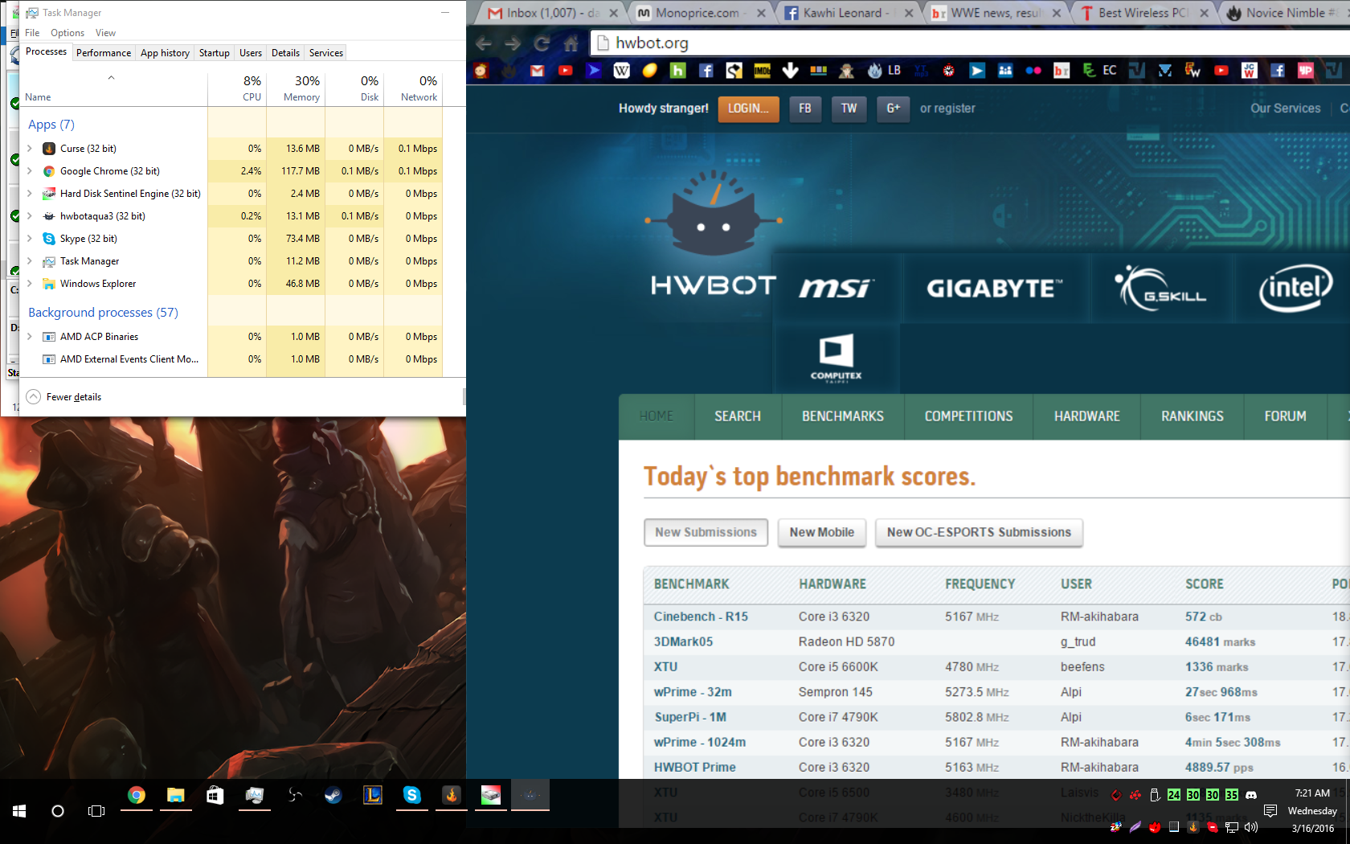This screenshot has width=1350, height=844.
Task: Open Windows Store taskbar icon
Action: [x=215, y=795]
